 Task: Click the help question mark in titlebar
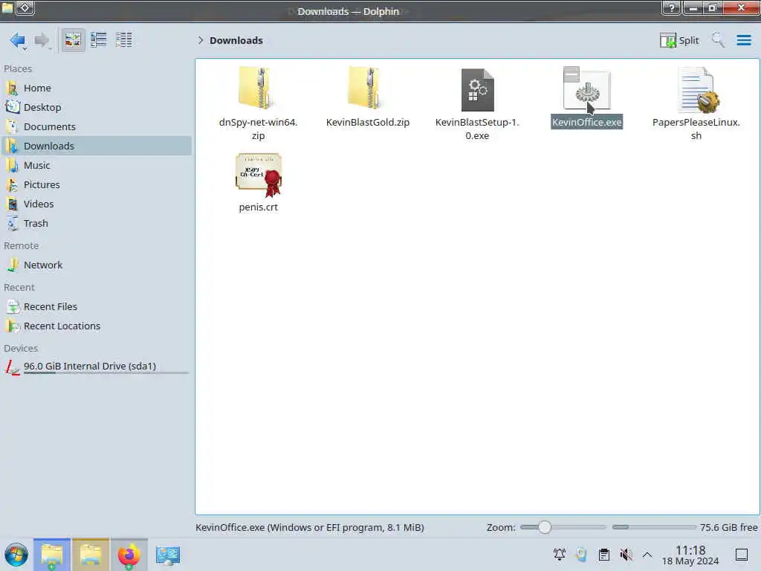672,7
